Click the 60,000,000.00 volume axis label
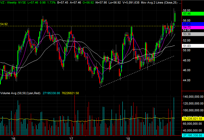This screenshot has width=204, height=140. click(x=193, y=124)
